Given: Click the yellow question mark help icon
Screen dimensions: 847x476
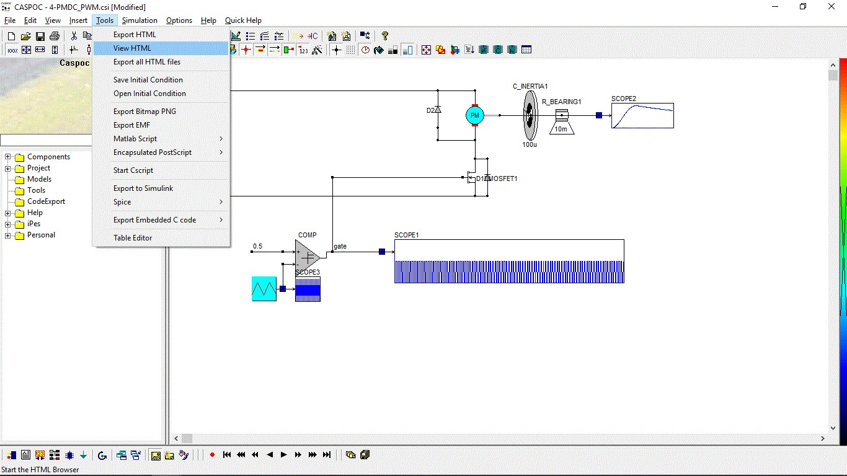Looking at the screenshot, I should coord(384,36).
